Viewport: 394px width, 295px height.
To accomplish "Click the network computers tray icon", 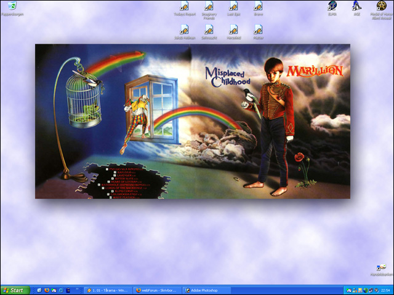I will (371, 290).
